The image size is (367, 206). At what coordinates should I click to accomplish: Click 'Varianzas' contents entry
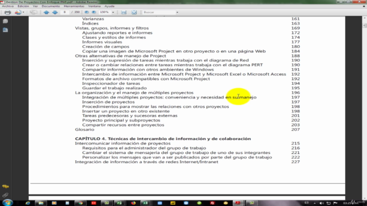coord(93,19)
